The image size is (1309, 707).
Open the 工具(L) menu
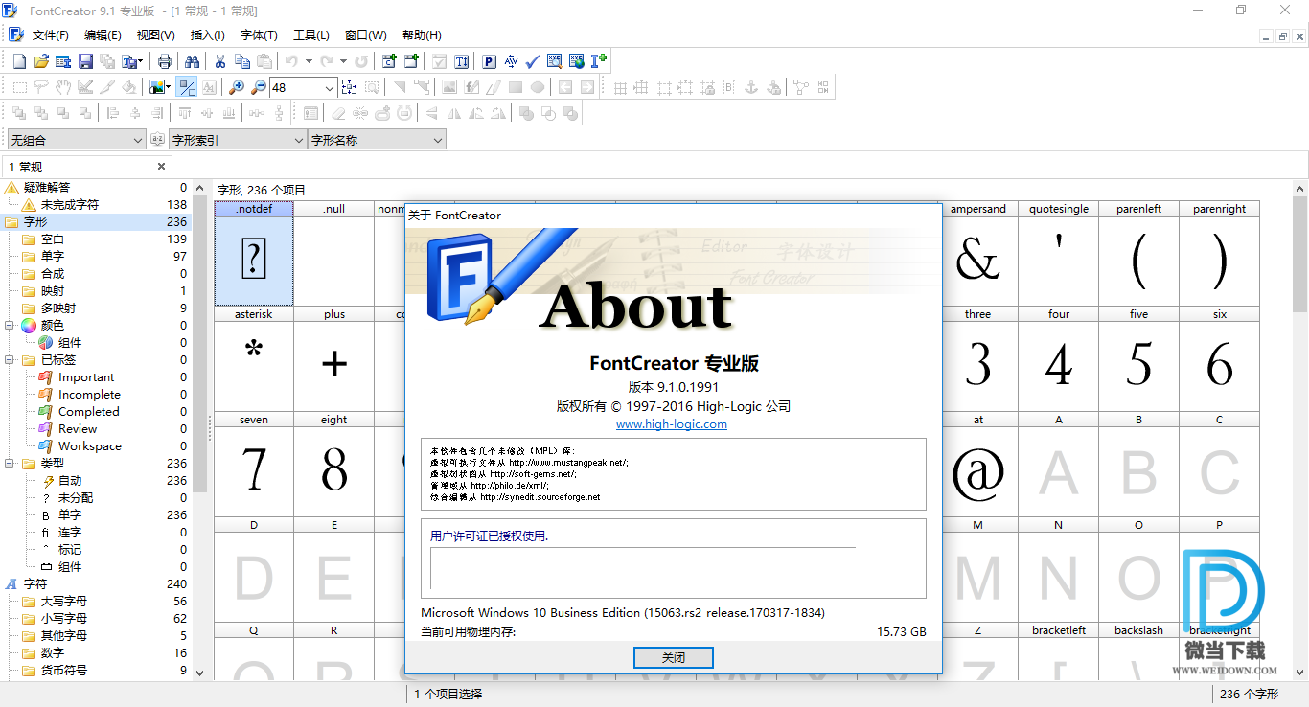tap(310, 35)
